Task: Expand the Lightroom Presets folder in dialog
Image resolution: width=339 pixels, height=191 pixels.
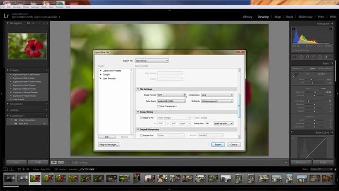Action: [x=101, y=71]
